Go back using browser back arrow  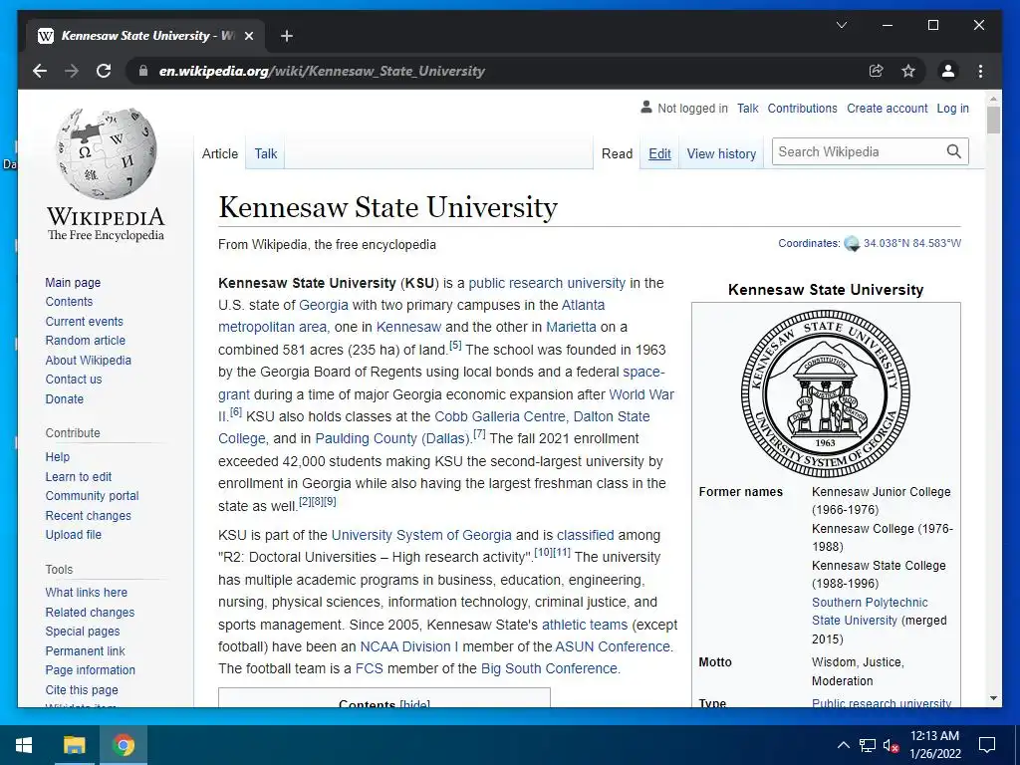pos(40,71)
